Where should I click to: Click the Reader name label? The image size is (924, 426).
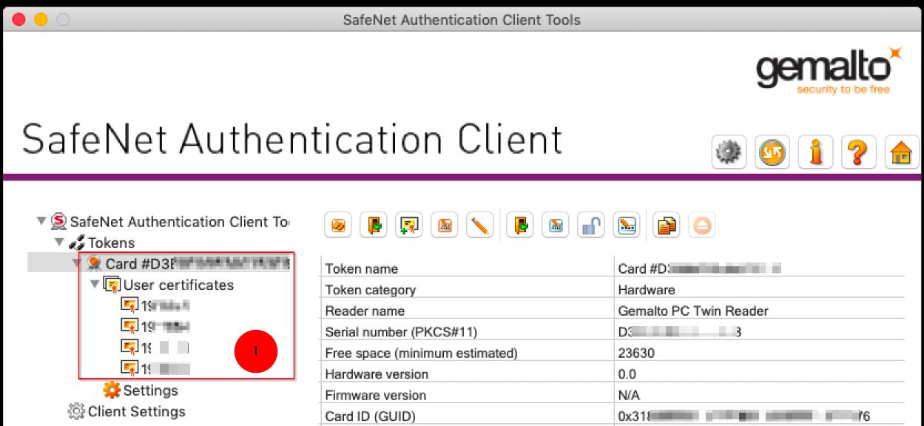click(x=365, y=311)
